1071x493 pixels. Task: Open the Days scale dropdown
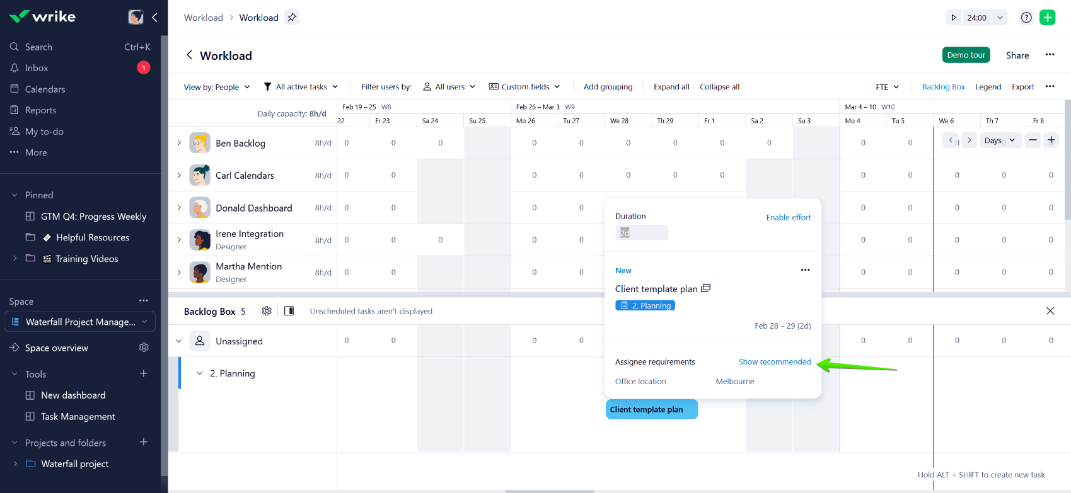(x=1000, y=140)
